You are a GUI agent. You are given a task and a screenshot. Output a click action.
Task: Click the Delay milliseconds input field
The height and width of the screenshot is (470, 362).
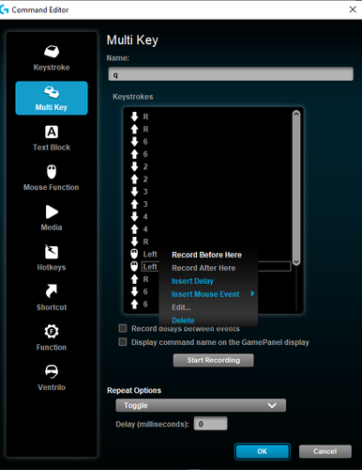(210, 424)
